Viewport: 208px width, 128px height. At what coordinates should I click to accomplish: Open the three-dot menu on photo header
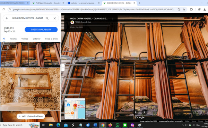tap(113, 19)
